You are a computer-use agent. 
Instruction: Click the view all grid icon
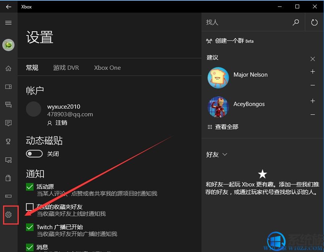[210, 127]
